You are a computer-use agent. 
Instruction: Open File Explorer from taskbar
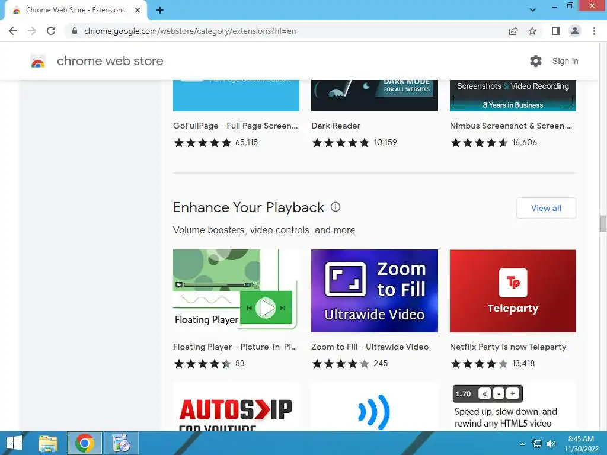pyautogui.click(x=48, y=443)
